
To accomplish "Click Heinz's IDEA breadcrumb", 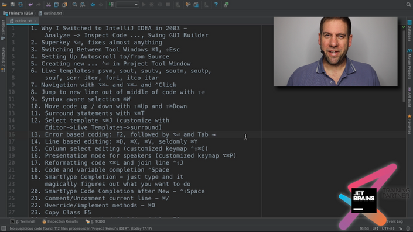I will [x=18, y=13].
